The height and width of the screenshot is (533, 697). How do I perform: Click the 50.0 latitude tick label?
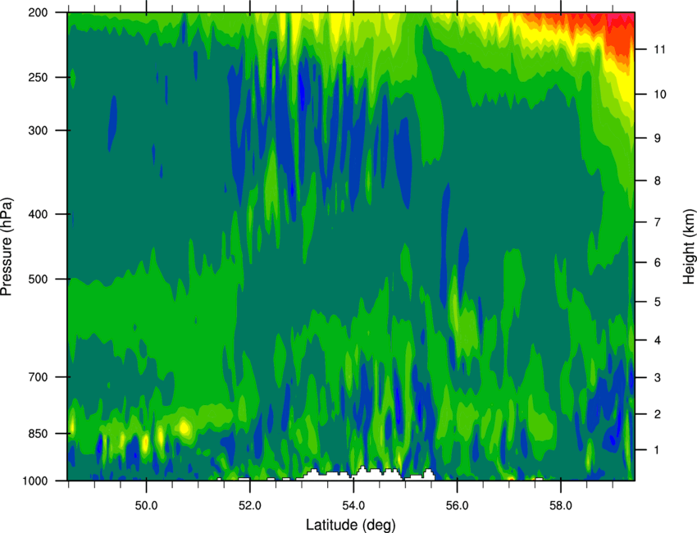click(146, 506)
